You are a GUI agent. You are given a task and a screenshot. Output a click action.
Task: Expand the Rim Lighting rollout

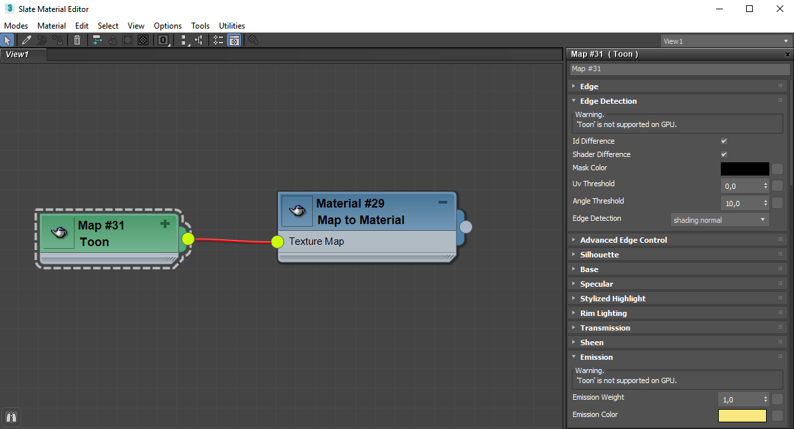point(677,314)
